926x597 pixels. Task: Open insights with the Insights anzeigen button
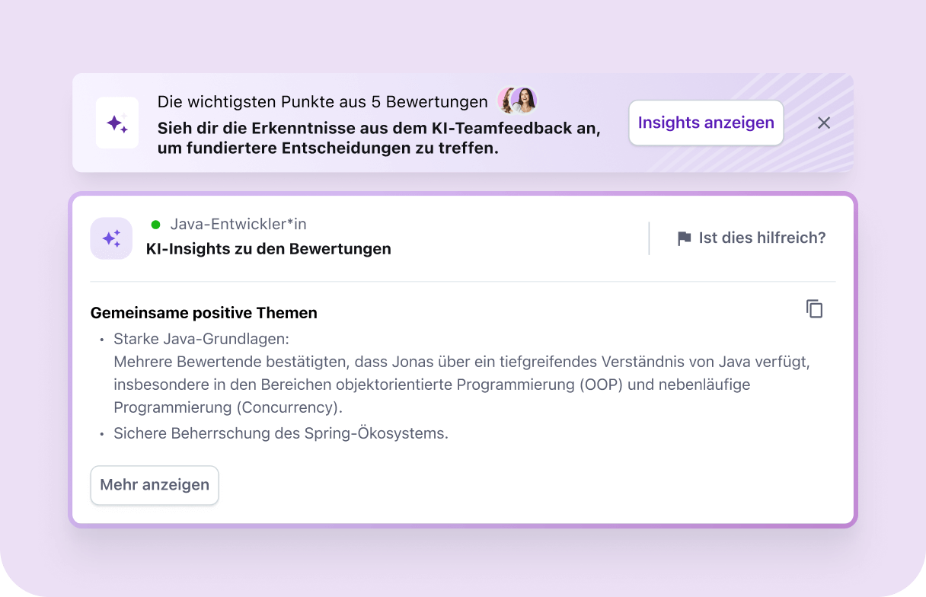705,123
